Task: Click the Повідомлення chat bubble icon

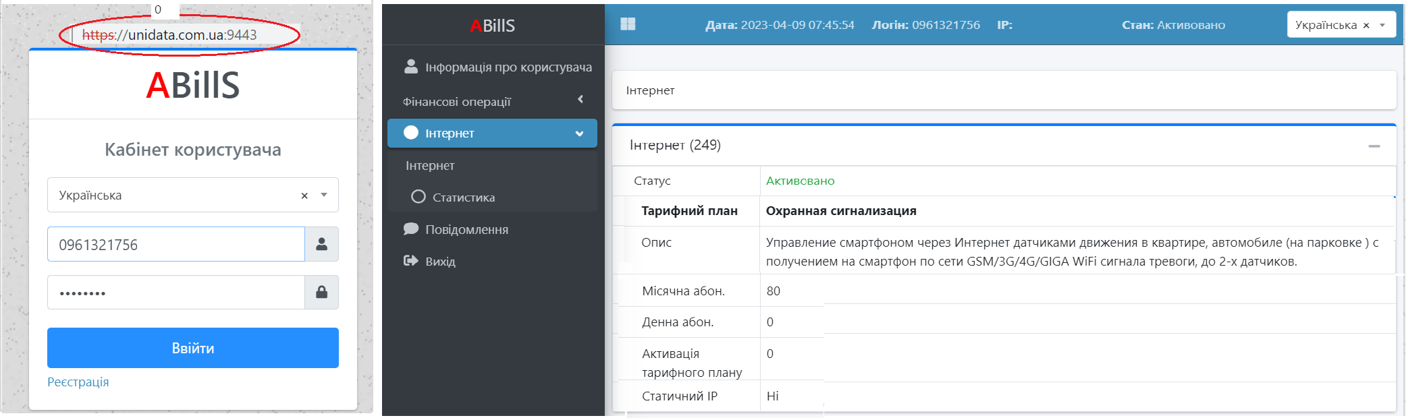Action: tap(410, 229)
